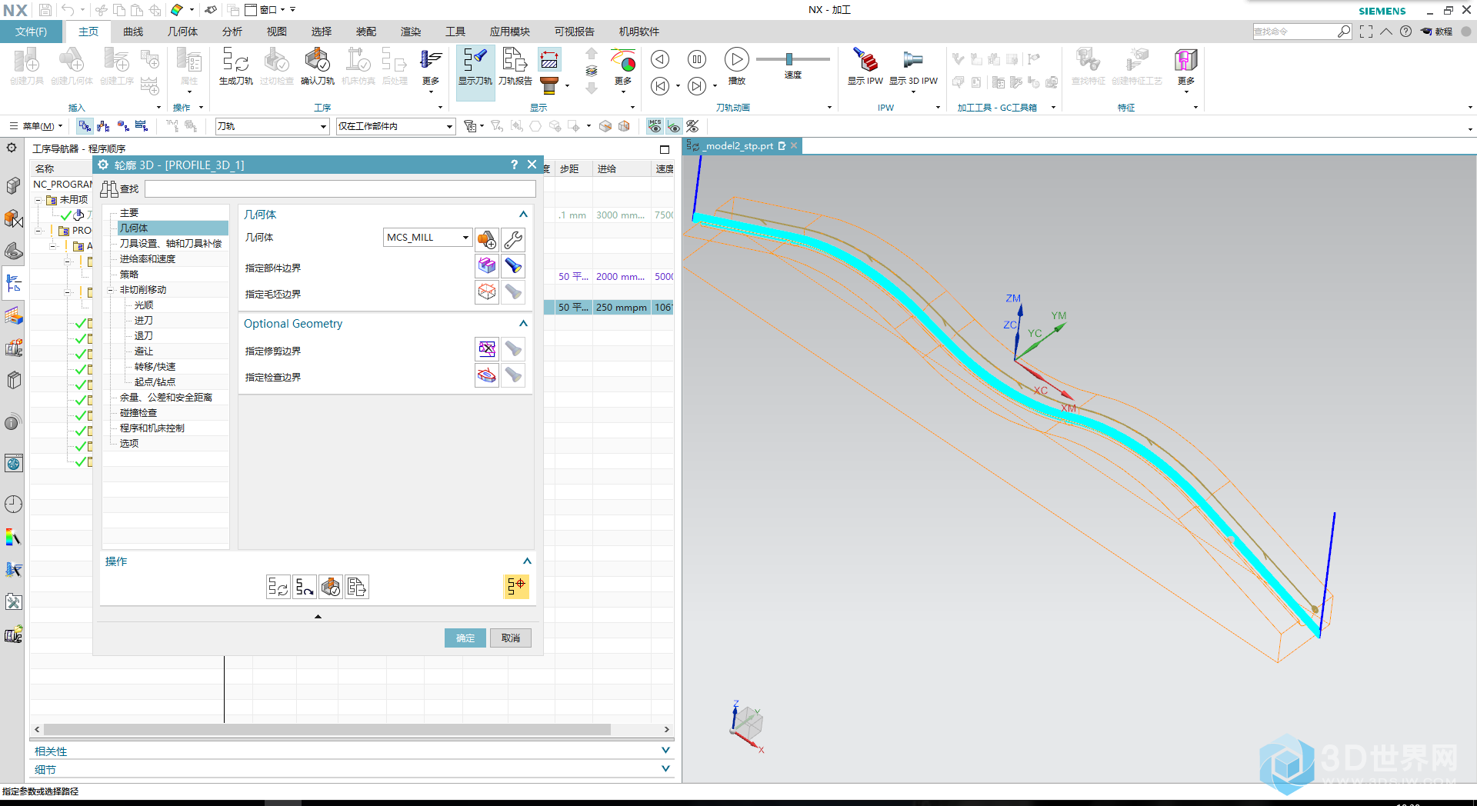Open the 文件(F) menu
1477x806 pixels.
point(31,32)
